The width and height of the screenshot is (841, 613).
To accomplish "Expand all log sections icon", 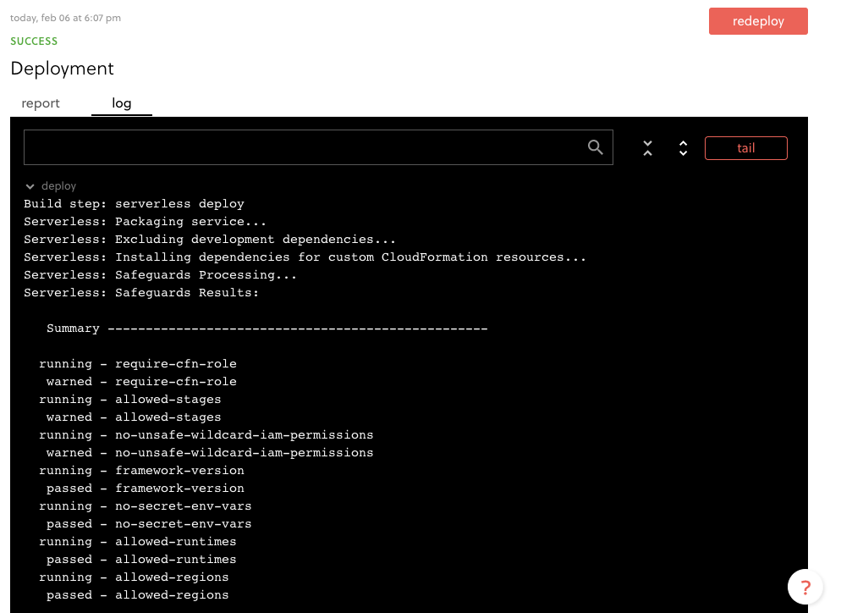I will 684,148.
